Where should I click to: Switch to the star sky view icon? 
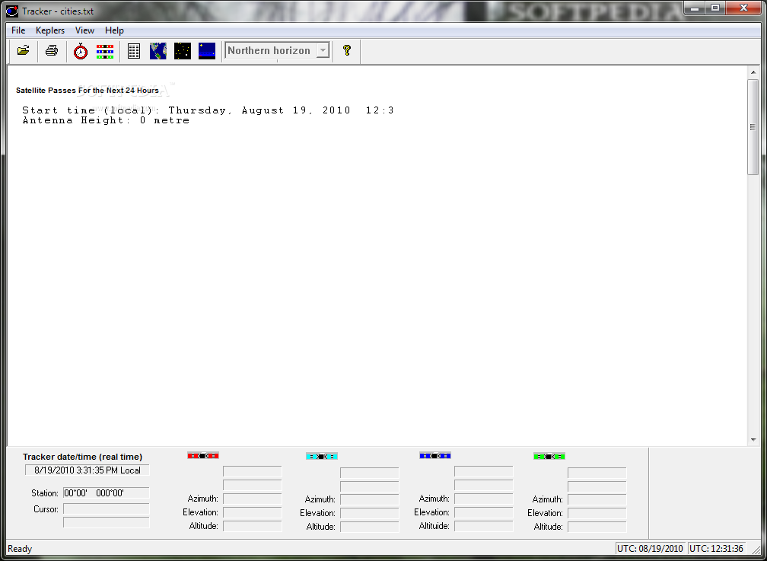(x=183, y=51)
